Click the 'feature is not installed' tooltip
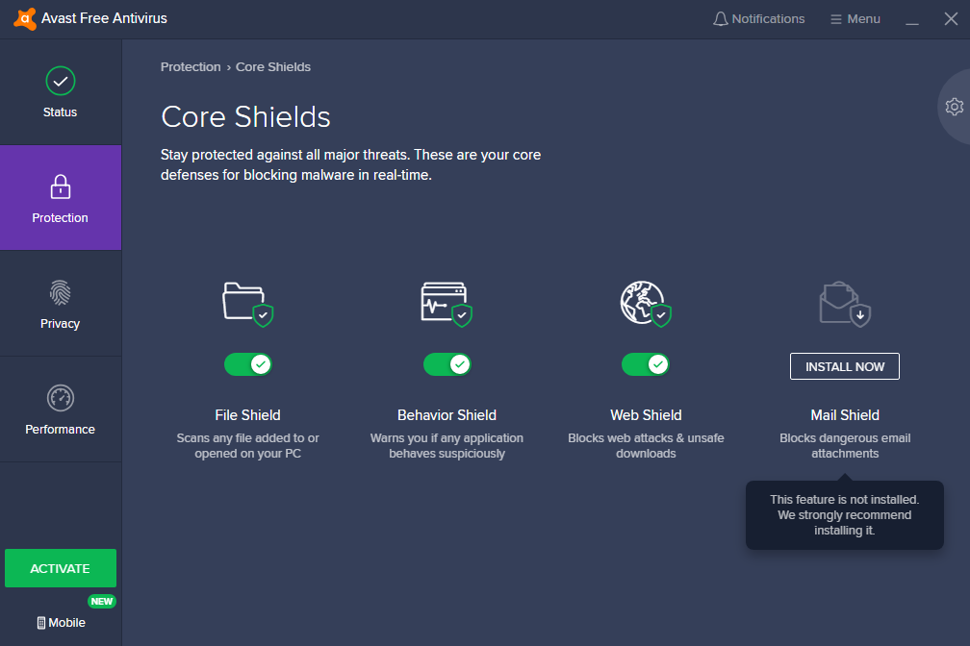 845,515
